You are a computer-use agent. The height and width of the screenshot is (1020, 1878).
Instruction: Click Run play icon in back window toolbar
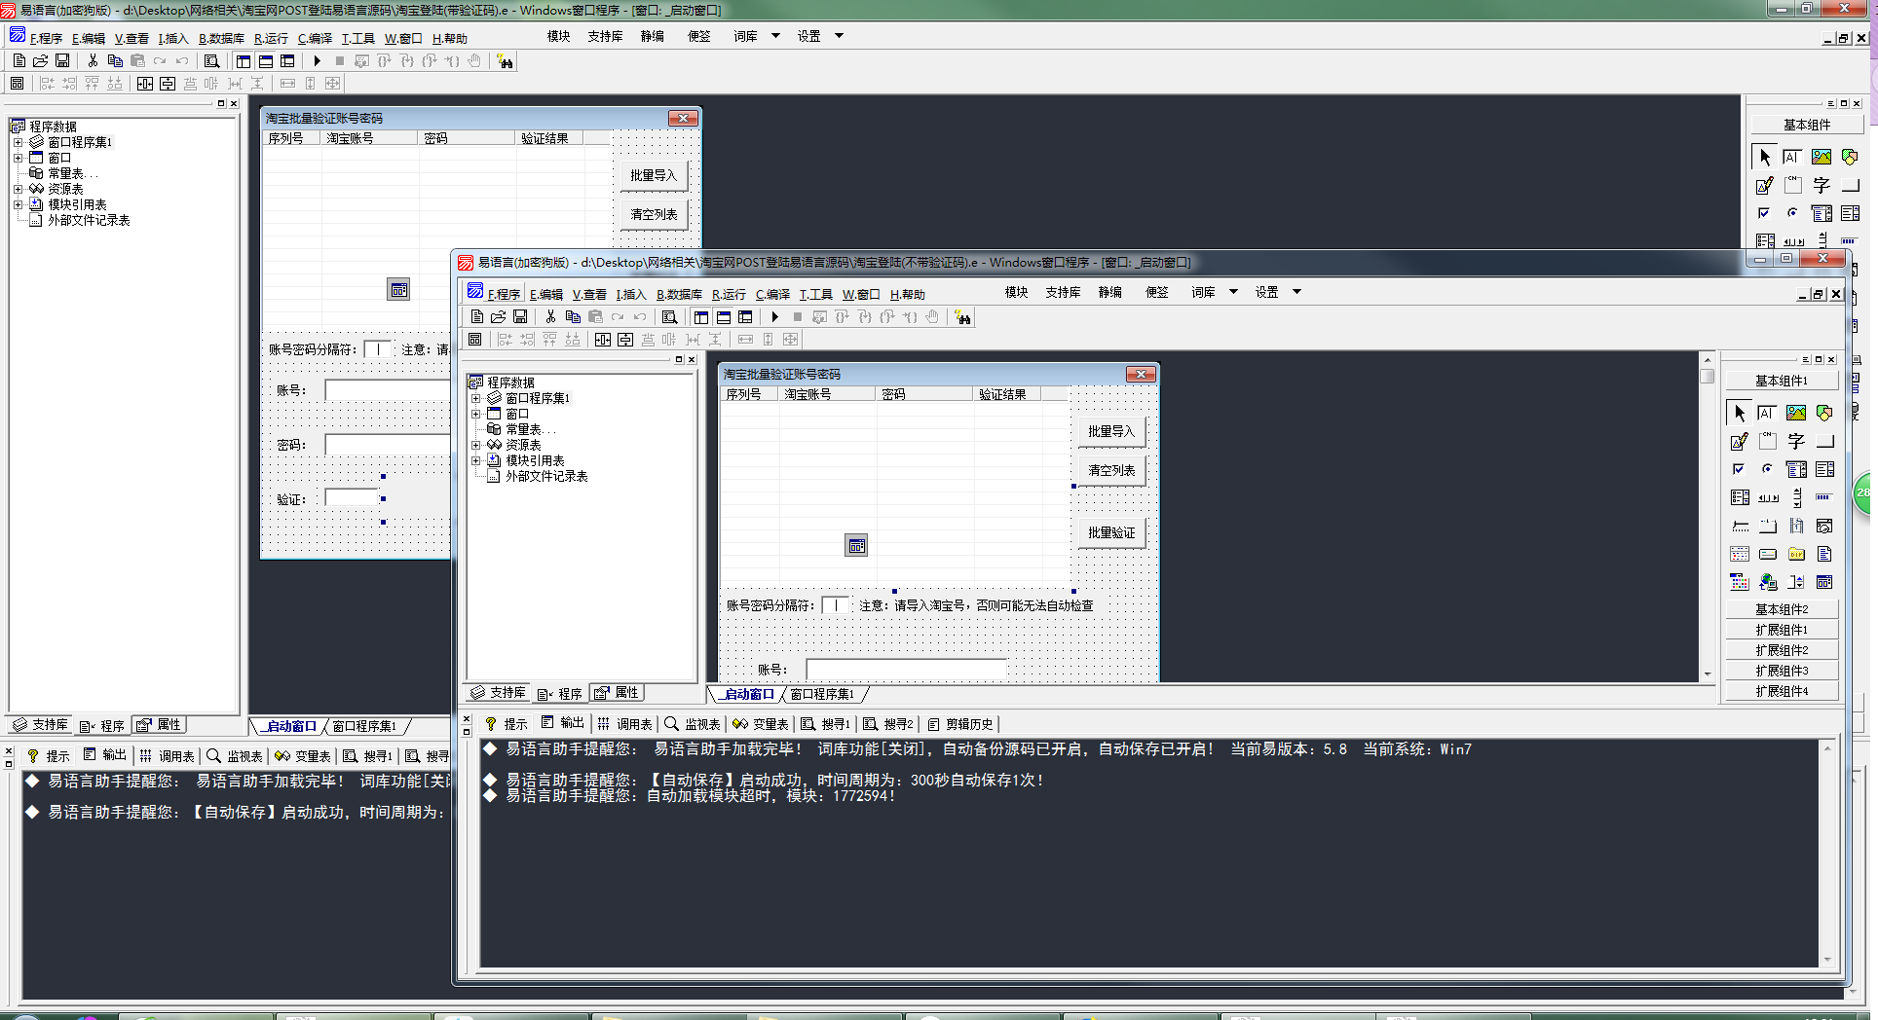pos(317,61)
